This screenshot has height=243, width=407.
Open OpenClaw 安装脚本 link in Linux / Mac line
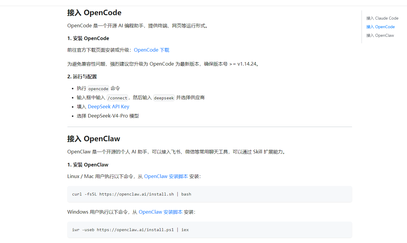click(166, 176)
